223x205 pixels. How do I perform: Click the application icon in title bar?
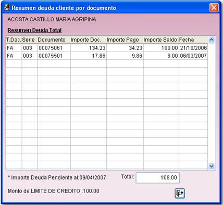7,8
